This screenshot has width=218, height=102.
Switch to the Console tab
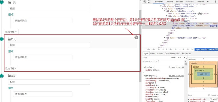pyautogui.click(x=169, y=2)
